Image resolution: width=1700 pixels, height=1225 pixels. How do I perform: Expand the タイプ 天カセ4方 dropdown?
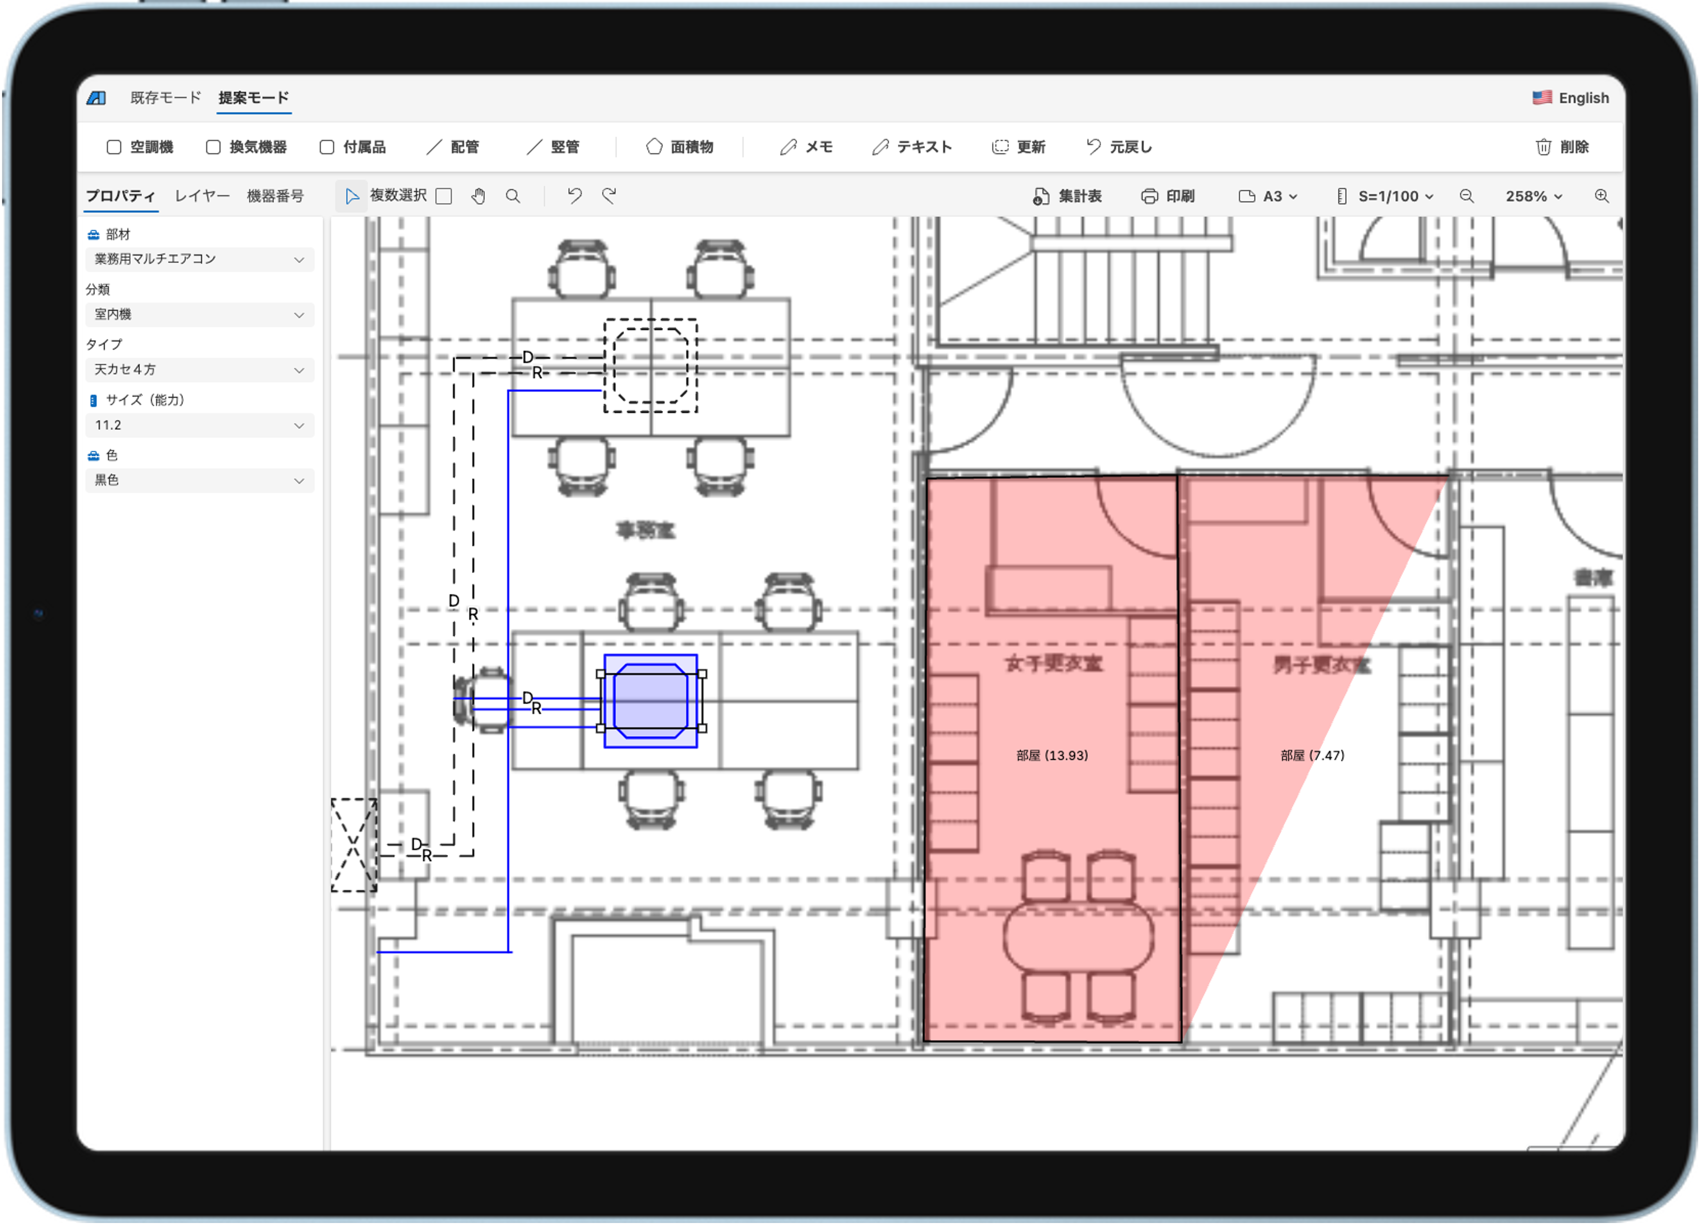click(199, 370)
